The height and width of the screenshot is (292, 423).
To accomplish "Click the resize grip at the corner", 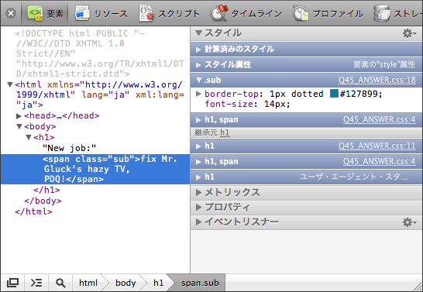I will [x=418, y=287].
